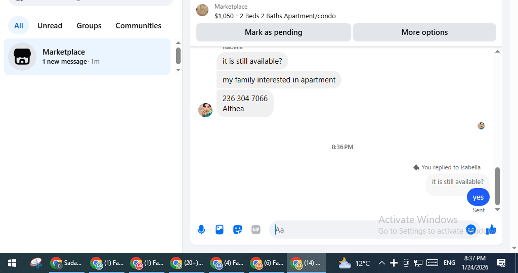Click the conversation scrollbar thumb
The image size is (518, 273).
tap(498, 187)
